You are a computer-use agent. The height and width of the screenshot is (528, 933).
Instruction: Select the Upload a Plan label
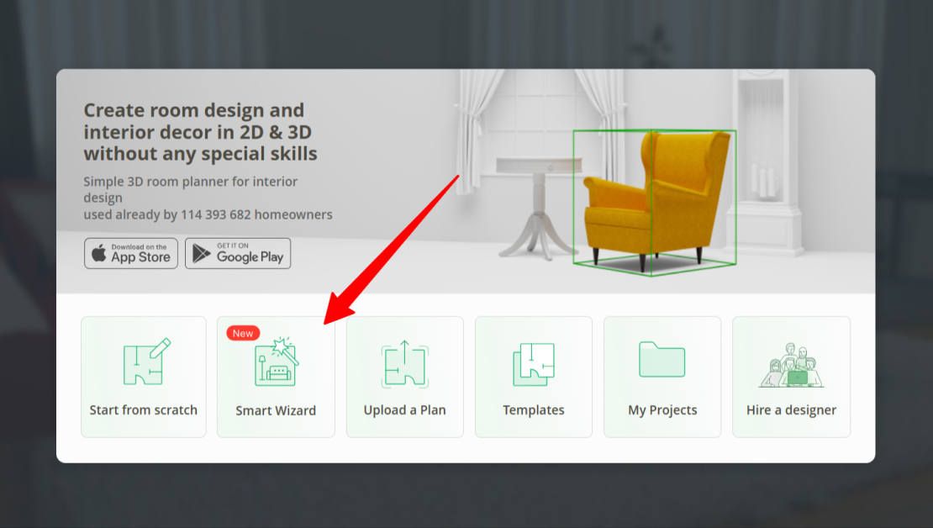[404, 410]
